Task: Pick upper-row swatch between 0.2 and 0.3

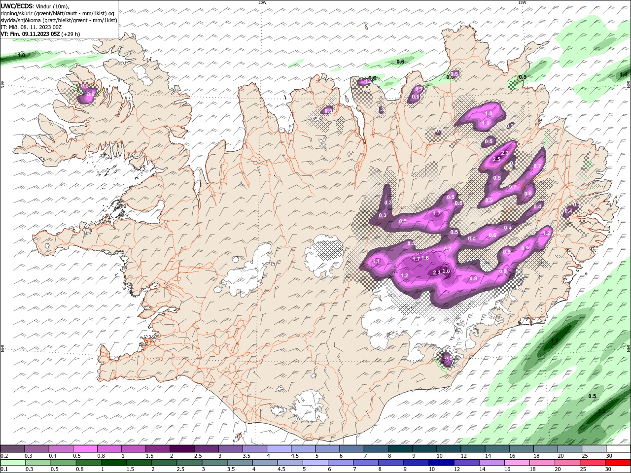Action: click(12, 449)
